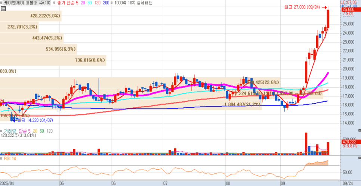Select the blue 200 moving average label
The height and width of the screenshot is (186, 361).
[106, 3]
